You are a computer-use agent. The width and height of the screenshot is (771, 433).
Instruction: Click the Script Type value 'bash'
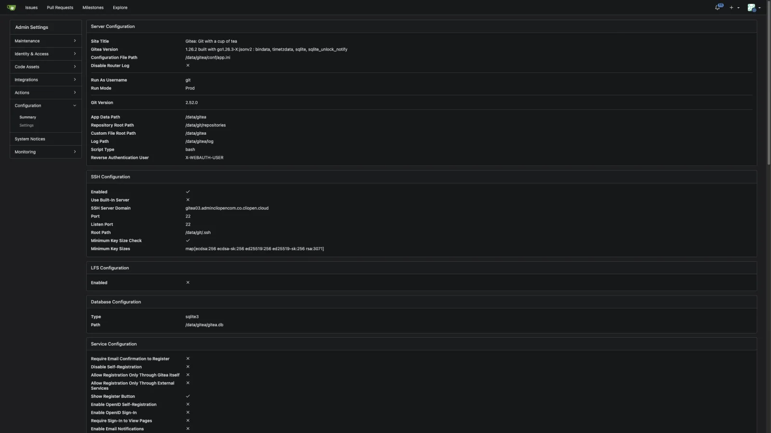coord(190,150)
